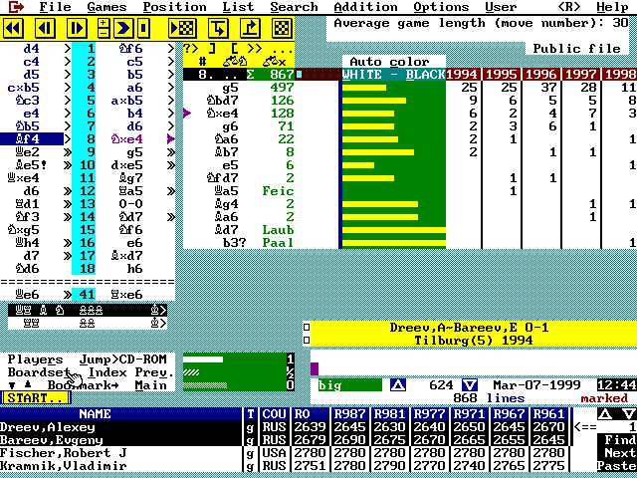The width and height of the screenshot is (637, 478).
Task: Click the rewind to game start icon
Action: coord(13,28)
